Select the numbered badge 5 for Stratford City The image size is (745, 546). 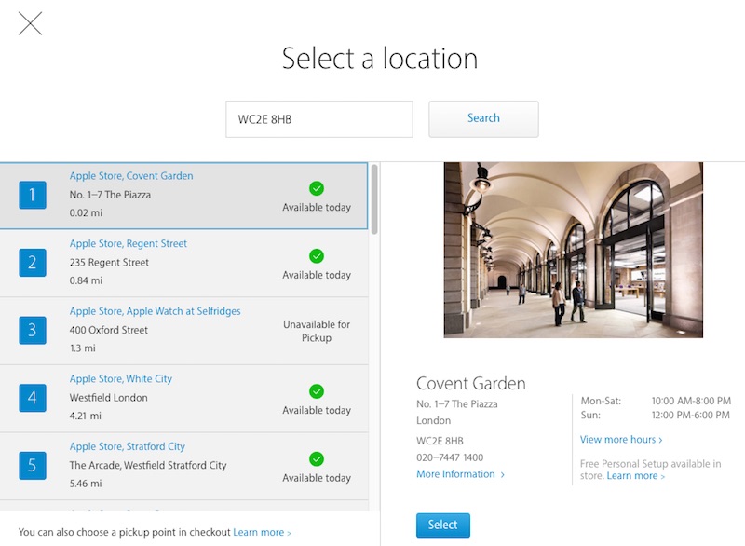pos(33,465)
